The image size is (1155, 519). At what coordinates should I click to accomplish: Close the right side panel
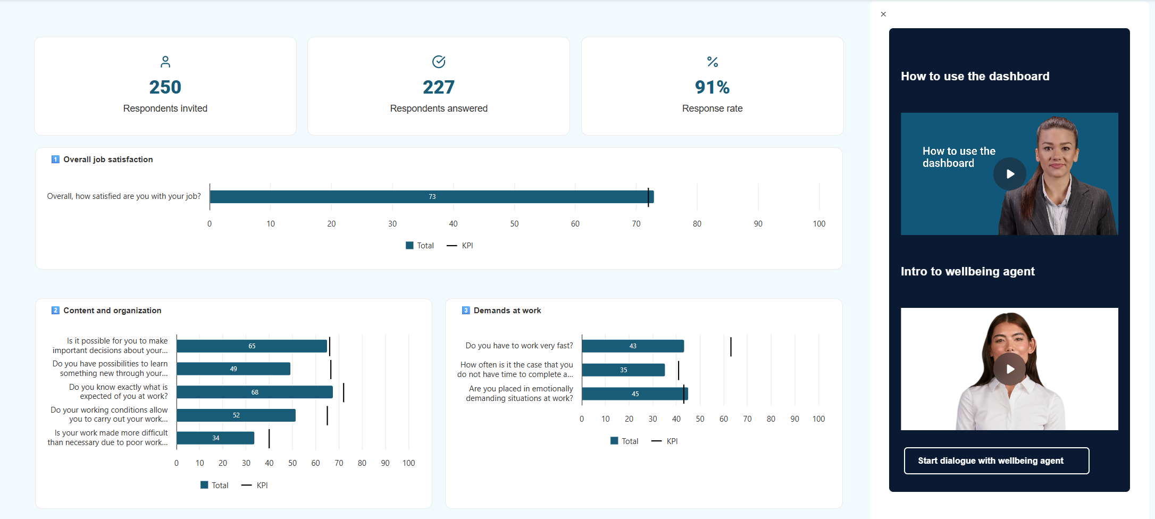883,14
